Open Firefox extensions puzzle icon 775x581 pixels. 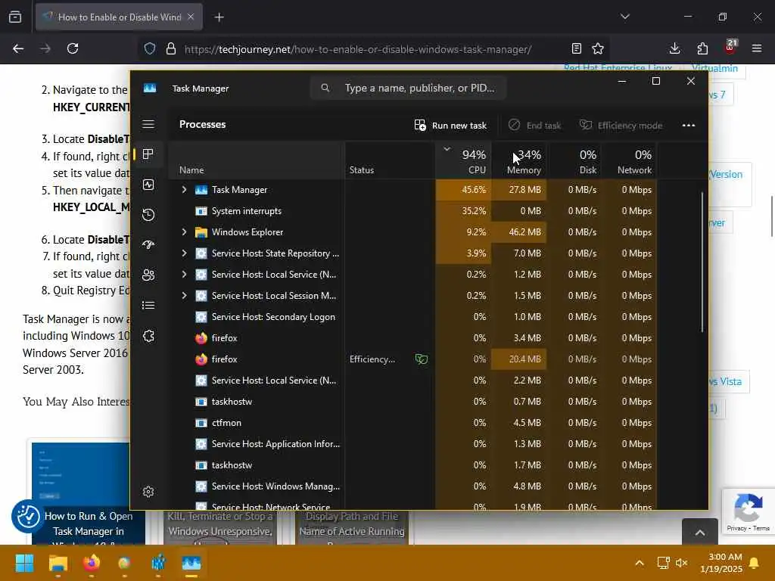(702, 48)
